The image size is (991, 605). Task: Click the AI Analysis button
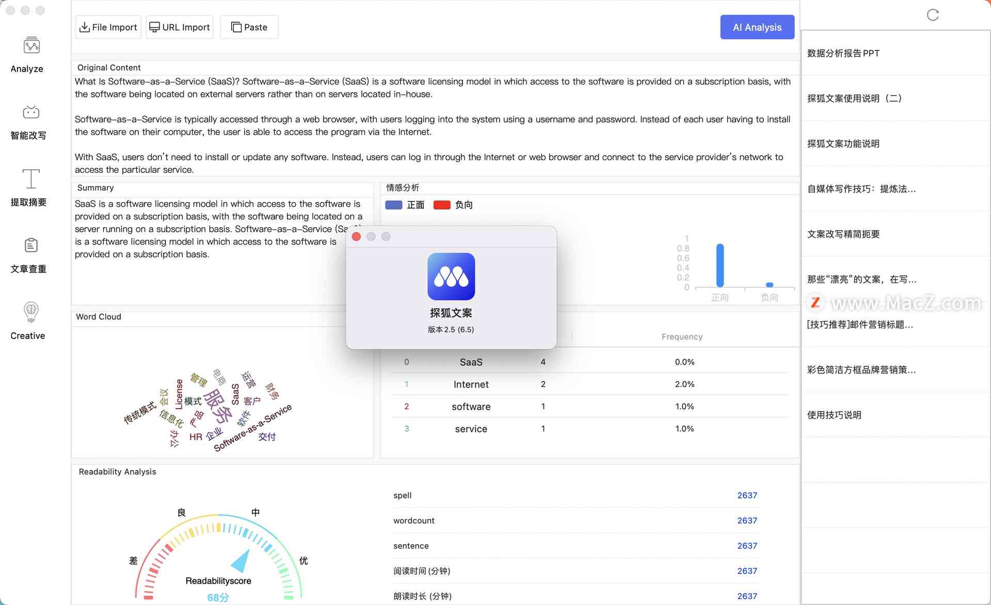[x=757, y=27]
